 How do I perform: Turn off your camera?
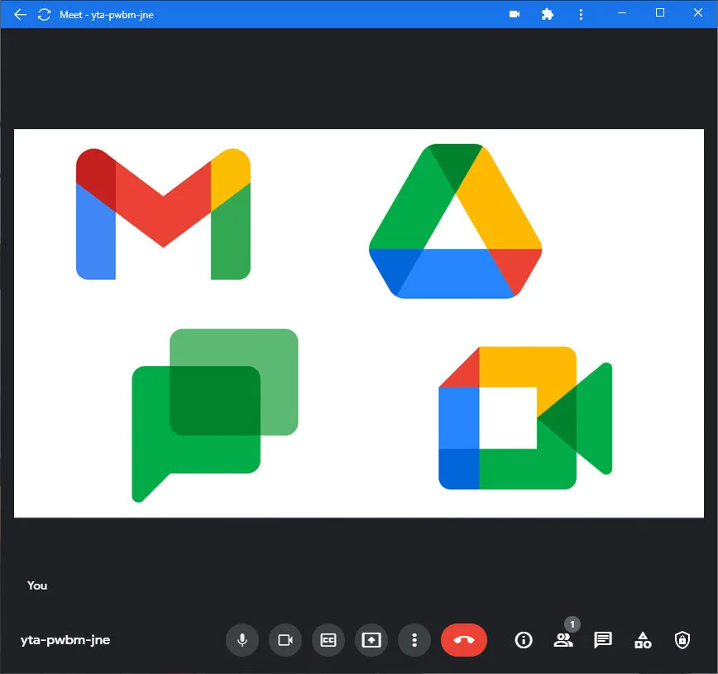(x=285, y=639)
